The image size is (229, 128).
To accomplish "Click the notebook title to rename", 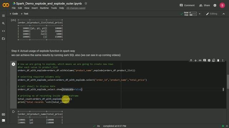I will click(x=49, y=4).
